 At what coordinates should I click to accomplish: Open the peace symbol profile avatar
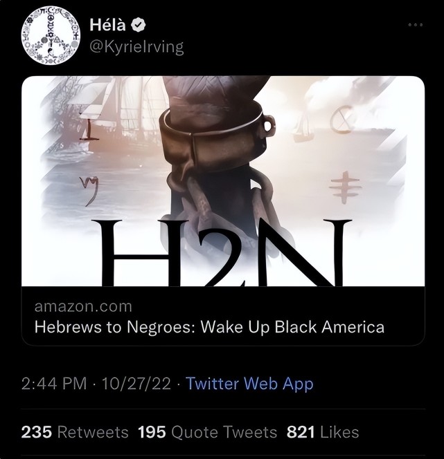click(51, 35)
